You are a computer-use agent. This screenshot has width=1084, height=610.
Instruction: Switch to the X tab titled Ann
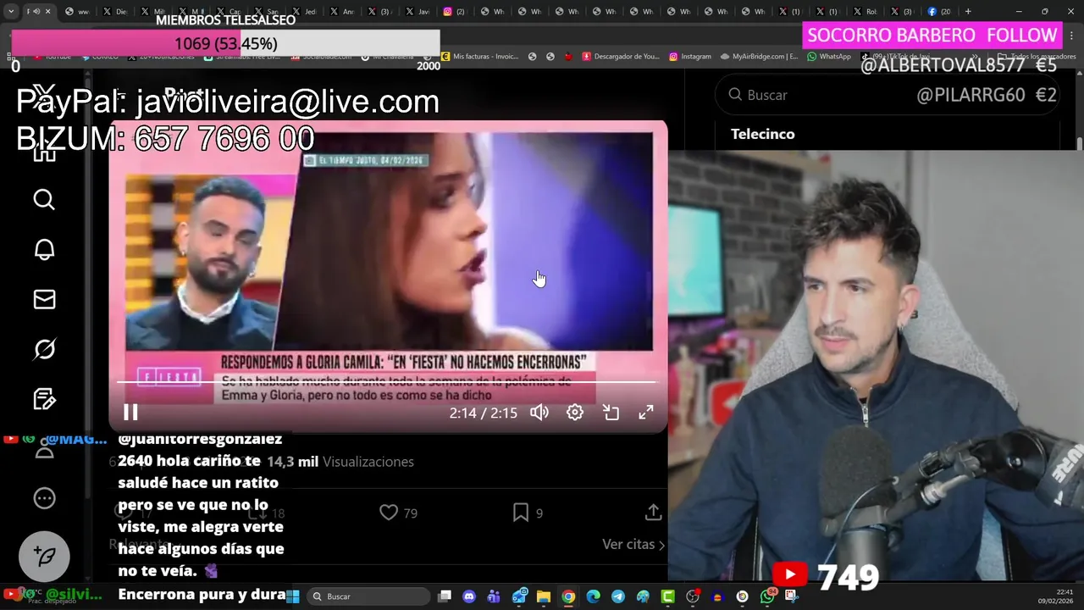click(x=342, y=11)
